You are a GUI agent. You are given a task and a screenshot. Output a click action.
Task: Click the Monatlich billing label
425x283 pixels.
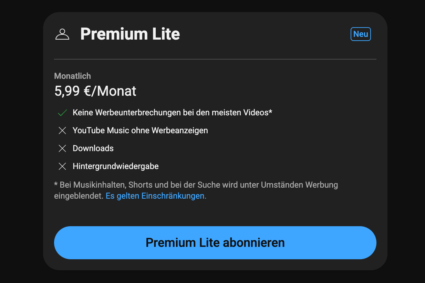click(x=73, y=76)
